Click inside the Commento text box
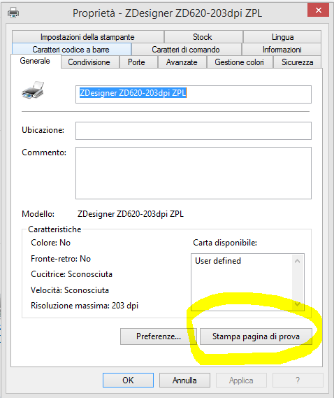The image size is (334, 398). (194, 173)
